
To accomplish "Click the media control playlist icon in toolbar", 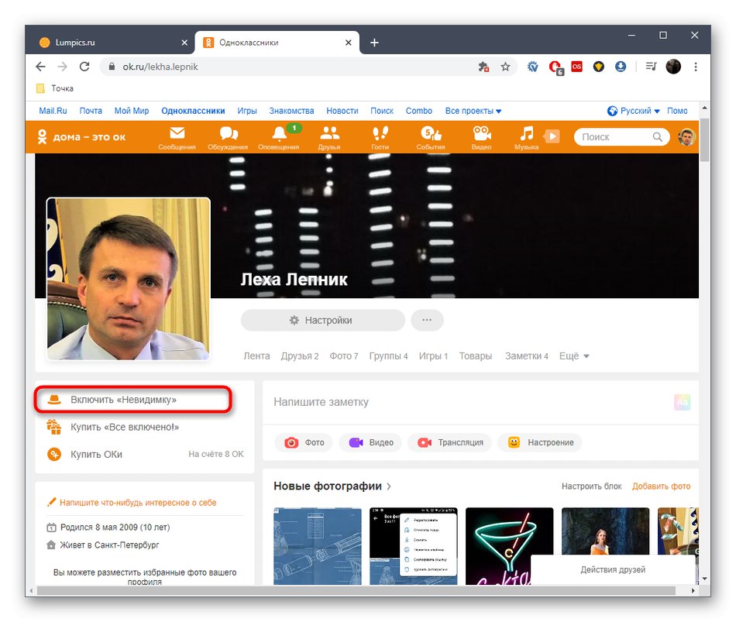I will [x=651, y=67].
